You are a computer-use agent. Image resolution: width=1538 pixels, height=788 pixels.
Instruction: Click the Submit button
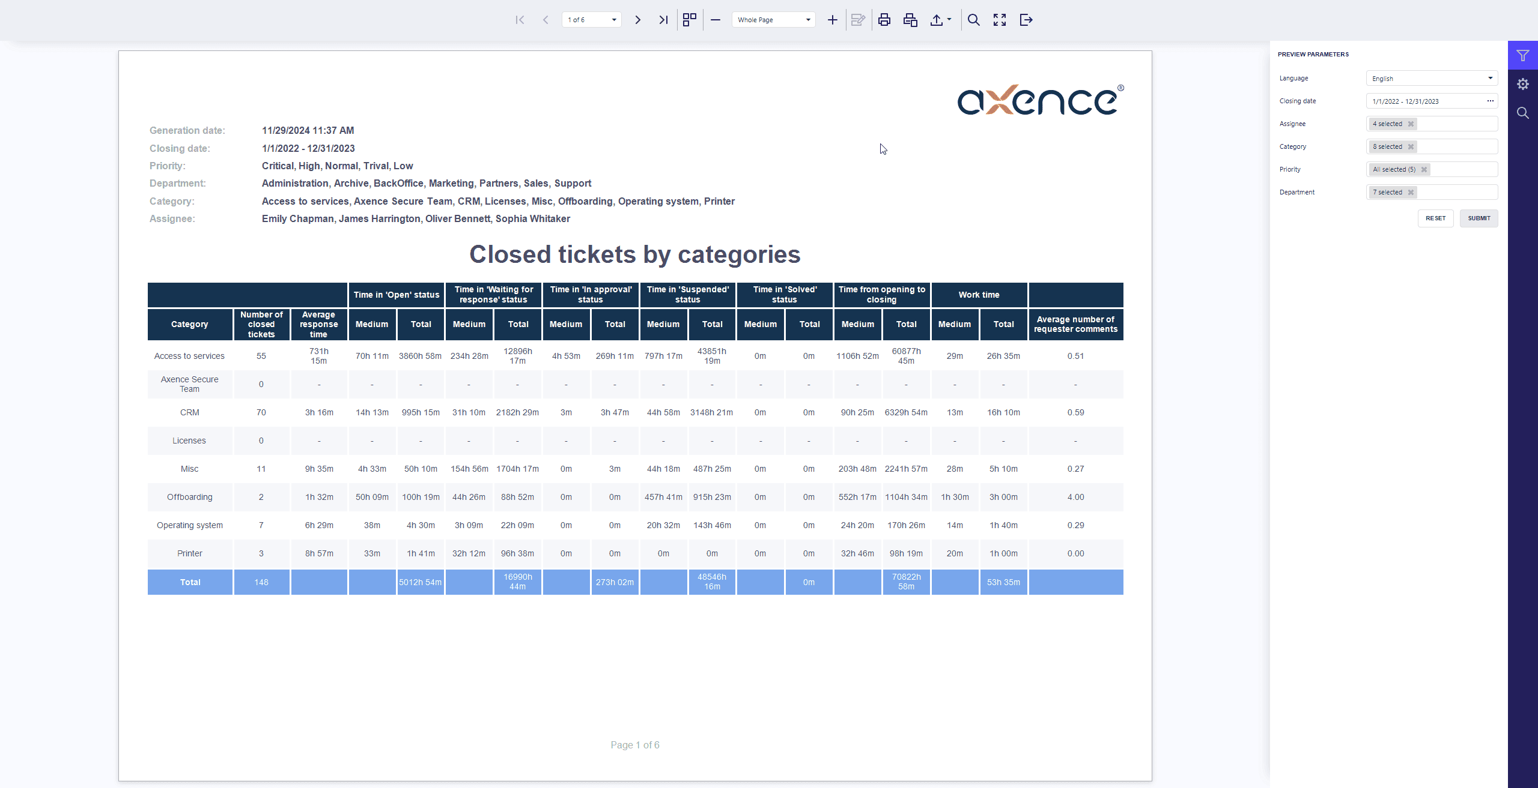coord(1479,218)
